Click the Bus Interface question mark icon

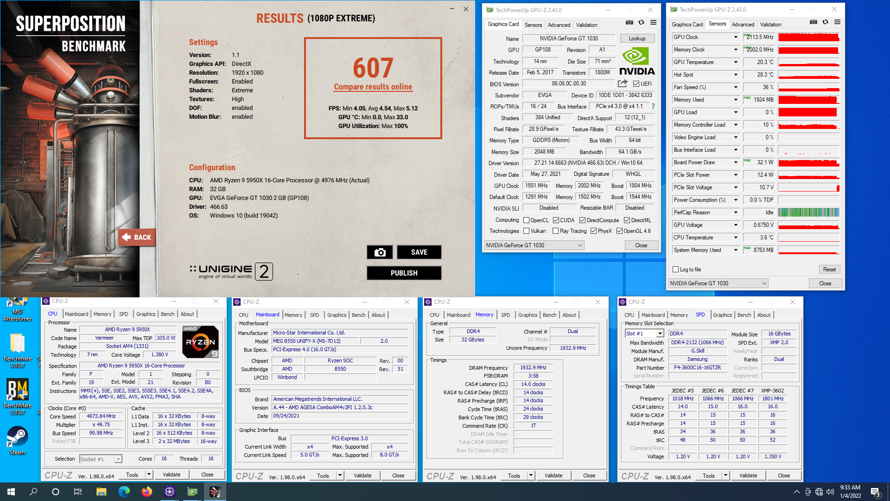coord(653,106)
